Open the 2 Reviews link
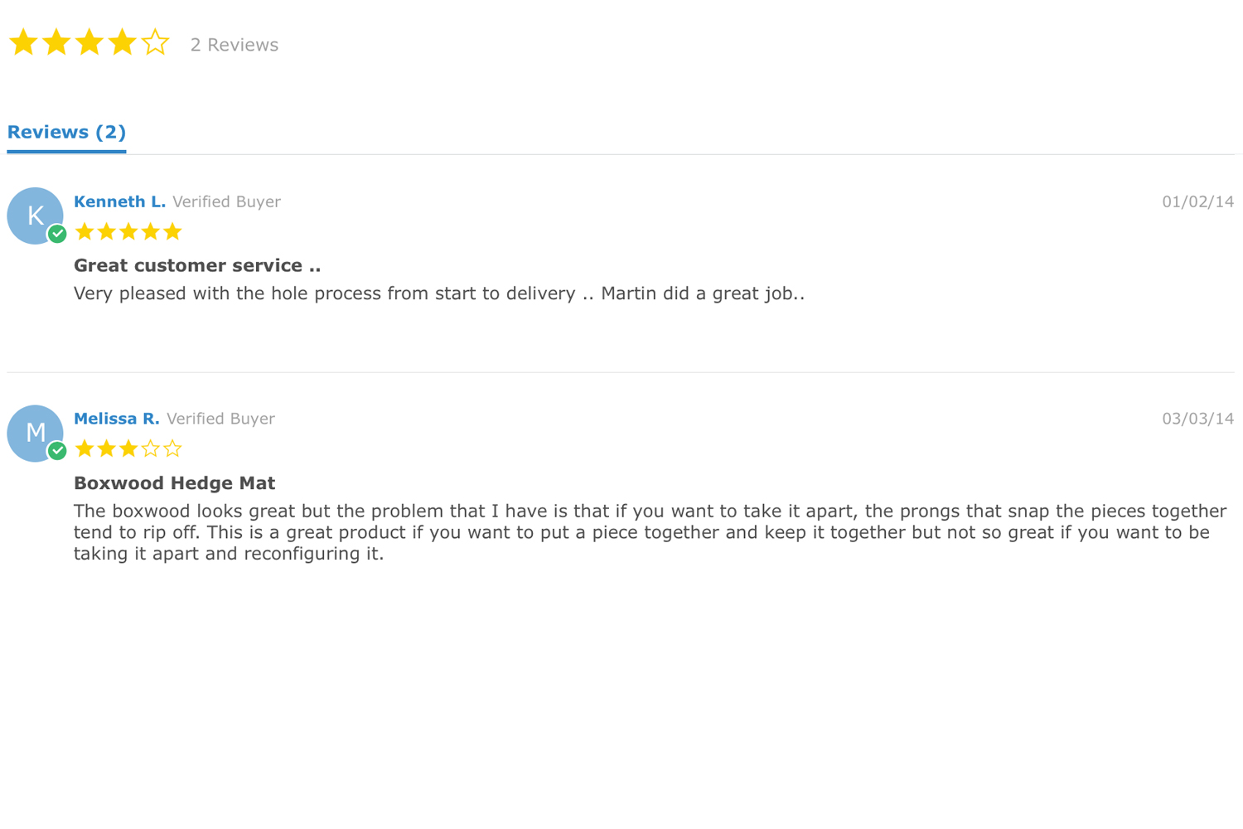The height and width of the screenshot is (829, 1243). click(235, 45)
